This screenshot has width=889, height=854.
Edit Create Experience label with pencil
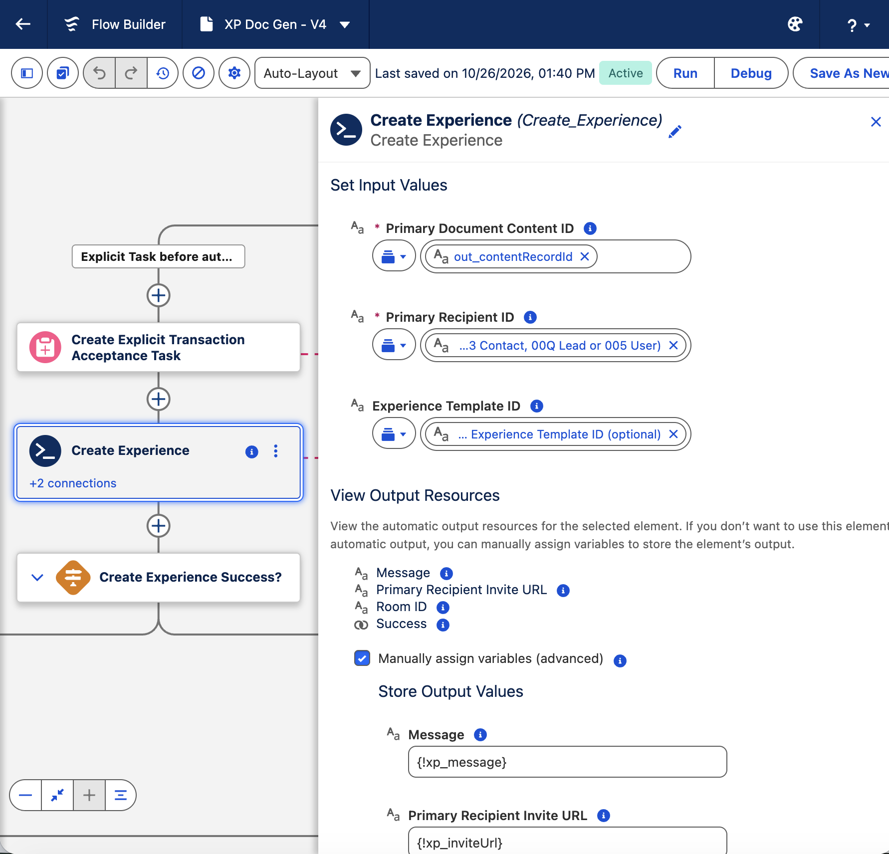pos(674,132)
